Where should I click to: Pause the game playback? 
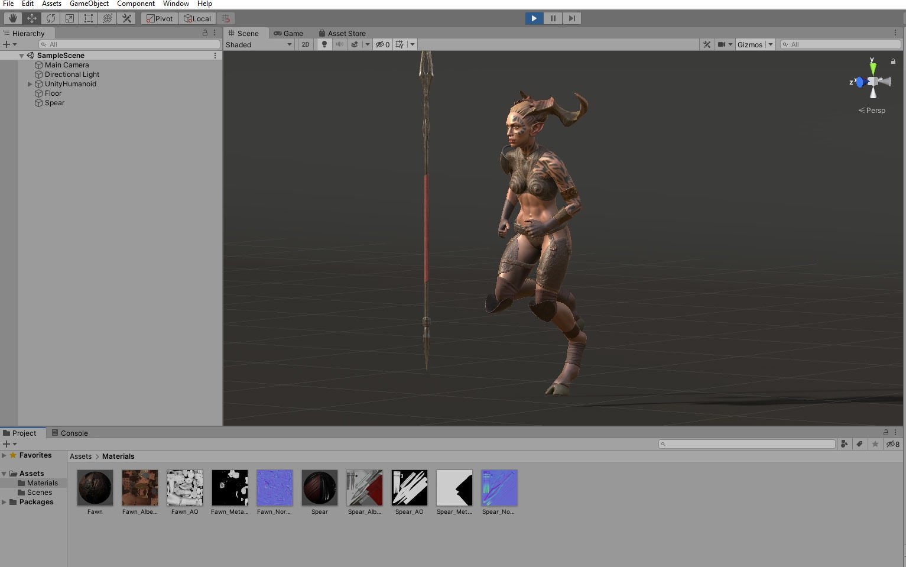[x=553, y=18]
